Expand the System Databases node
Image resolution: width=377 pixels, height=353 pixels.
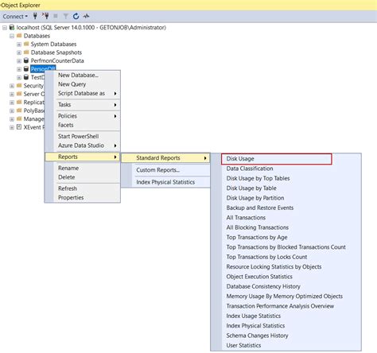(x=19, y=45)
